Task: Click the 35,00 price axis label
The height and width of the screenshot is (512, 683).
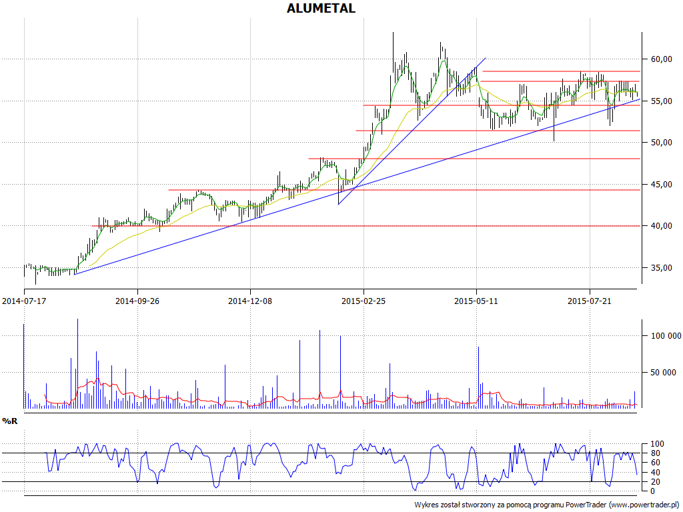Action: (661, 268)
